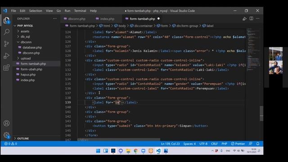Click the code minimap overview

pyautogui.click(x=253, y=49)
